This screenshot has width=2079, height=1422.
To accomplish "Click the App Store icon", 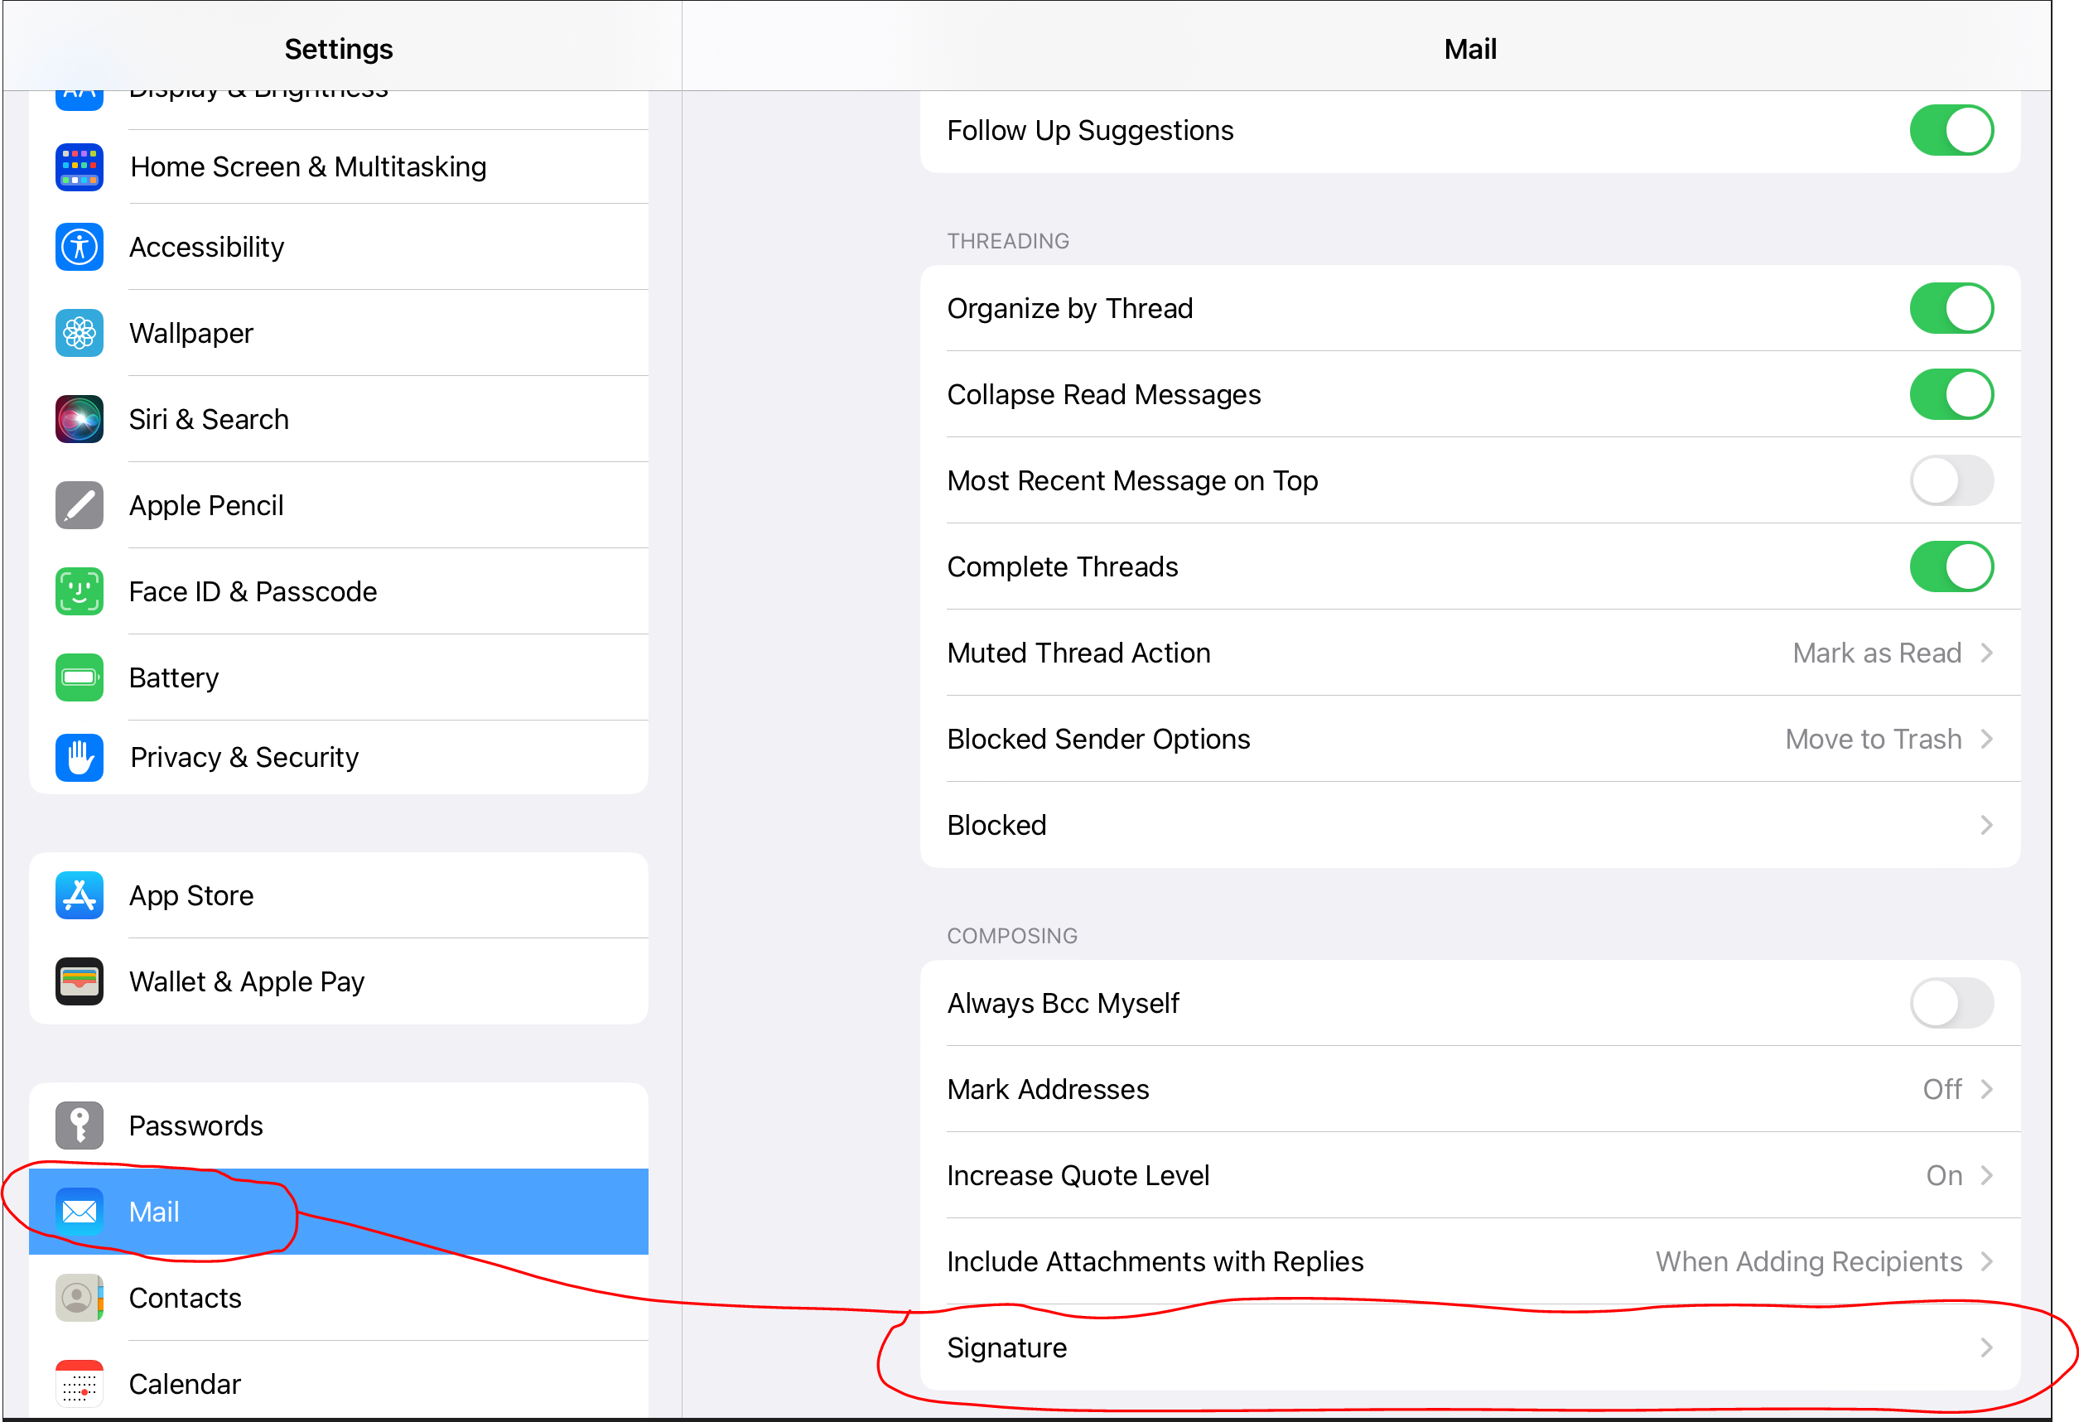I will click(79, 895).
